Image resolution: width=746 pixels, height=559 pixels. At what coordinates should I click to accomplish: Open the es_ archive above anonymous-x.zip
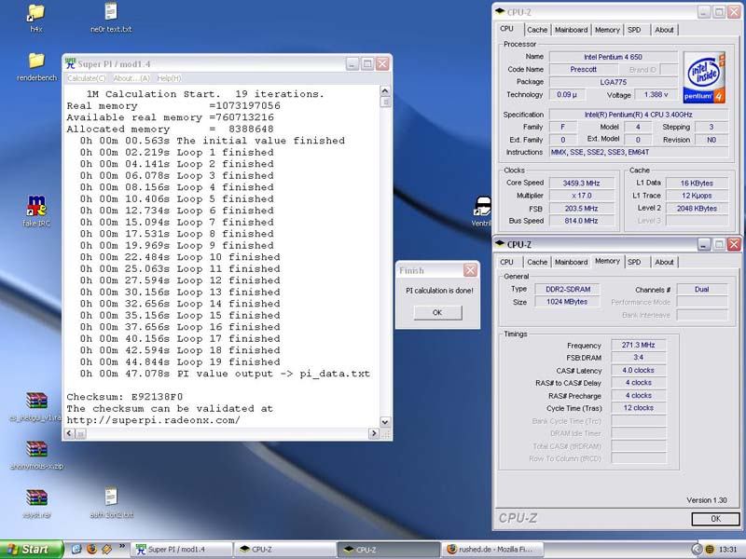coord(36,401)
